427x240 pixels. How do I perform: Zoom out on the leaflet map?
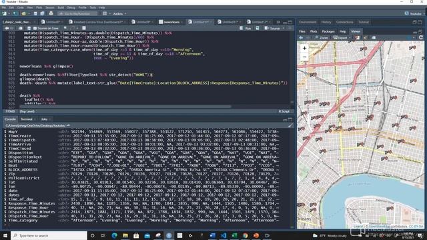click(304, 57)
